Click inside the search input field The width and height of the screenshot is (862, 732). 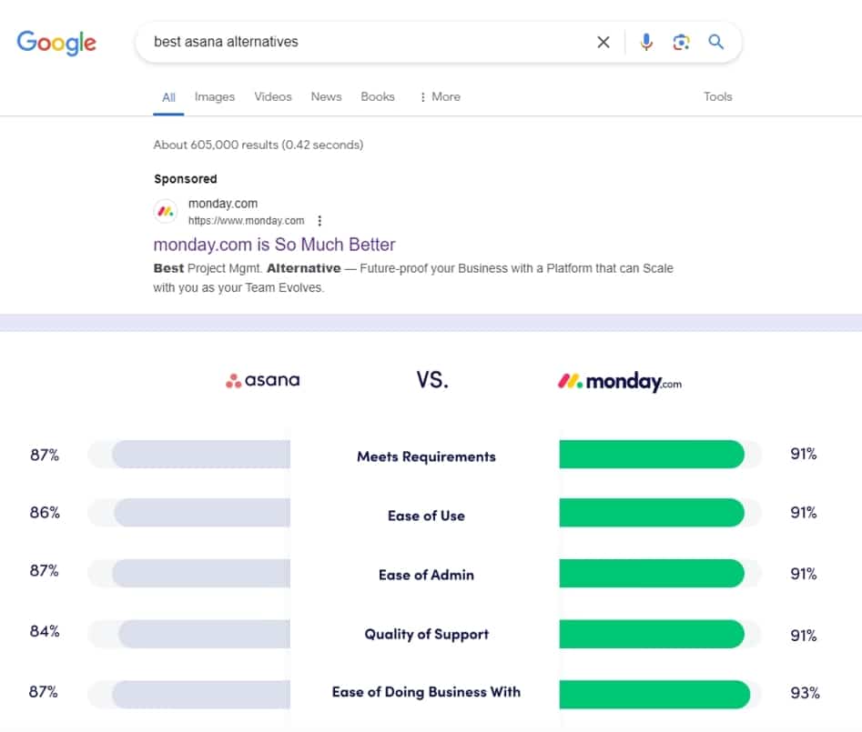364,42
